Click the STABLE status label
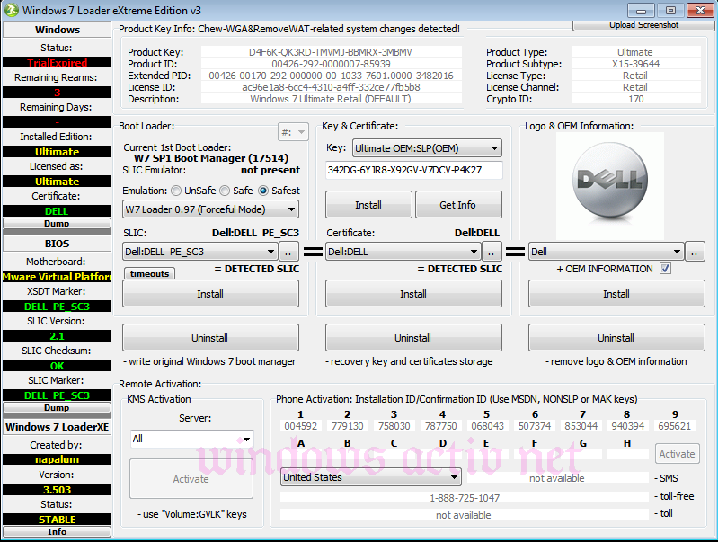Screen dimensions: 718x542 click(57, 520)
